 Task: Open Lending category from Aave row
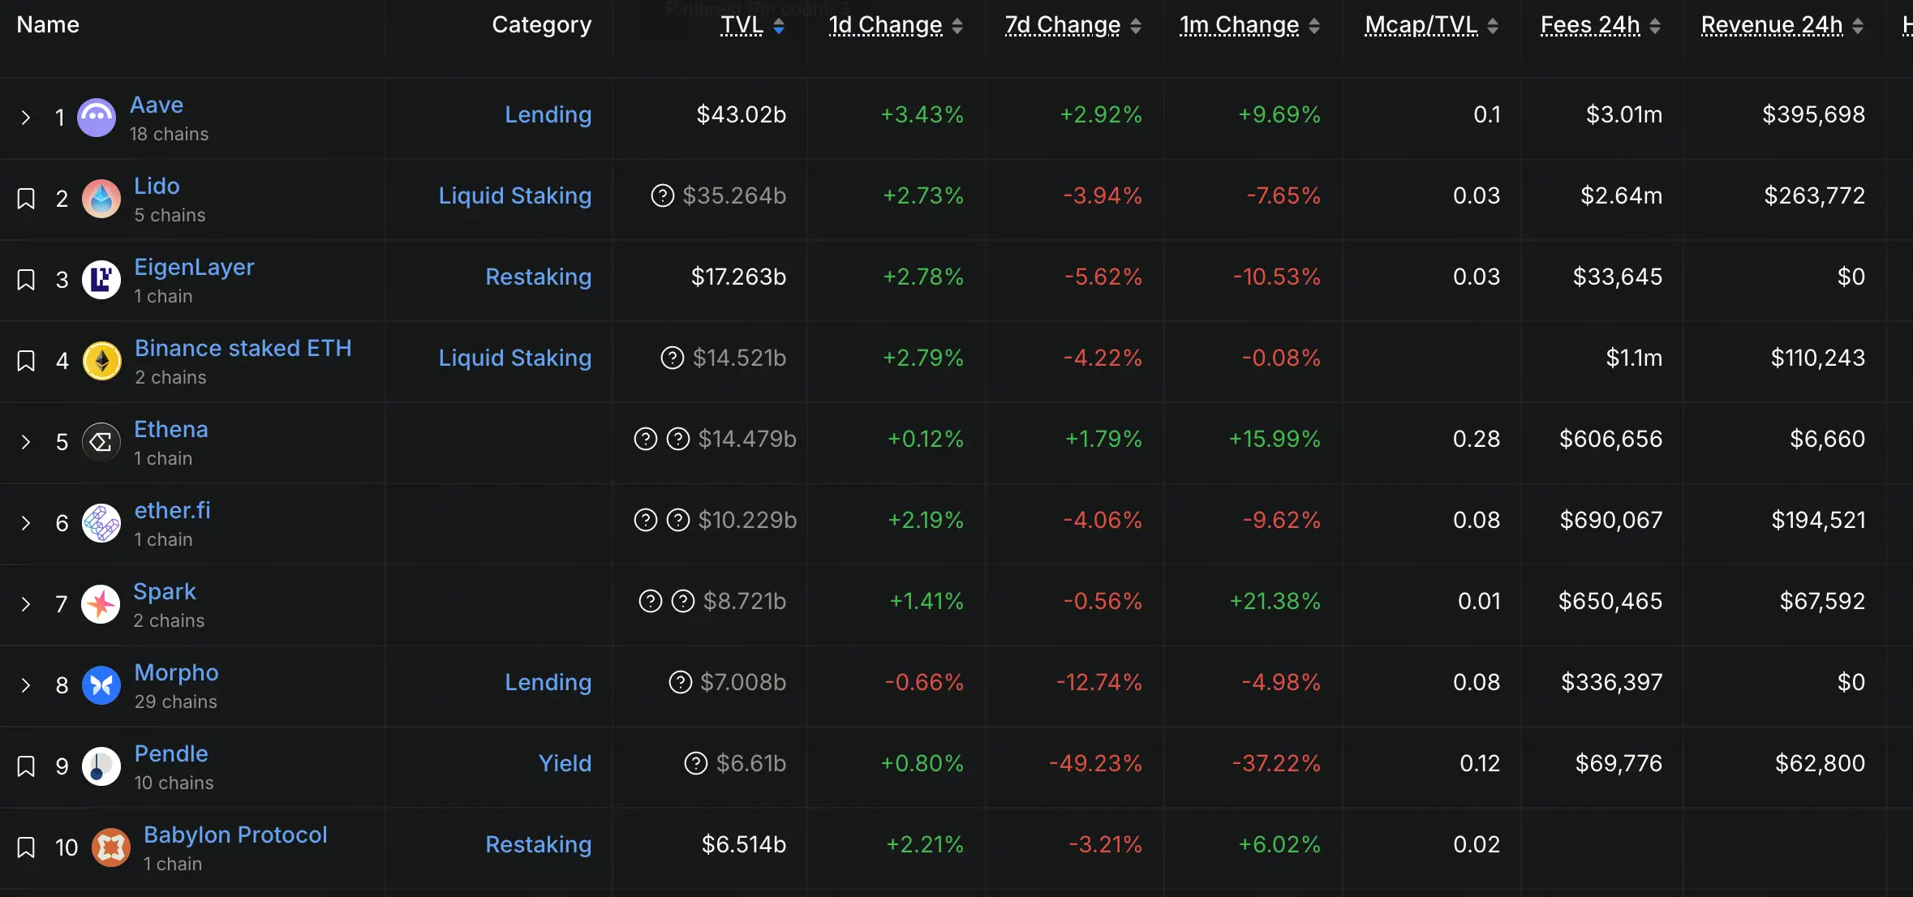(x=548, y=115)
